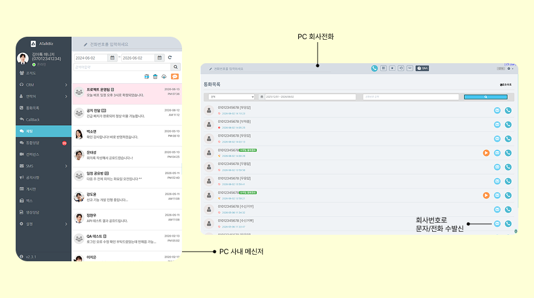Play recording for the 14:00:28 call
The height and width of the screenshot is (298, 534).
point(486,153)
